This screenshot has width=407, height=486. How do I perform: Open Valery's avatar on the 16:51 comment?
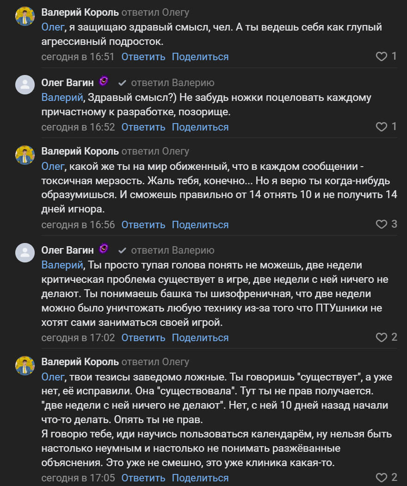pyautogui.click(x=25, y=17)
